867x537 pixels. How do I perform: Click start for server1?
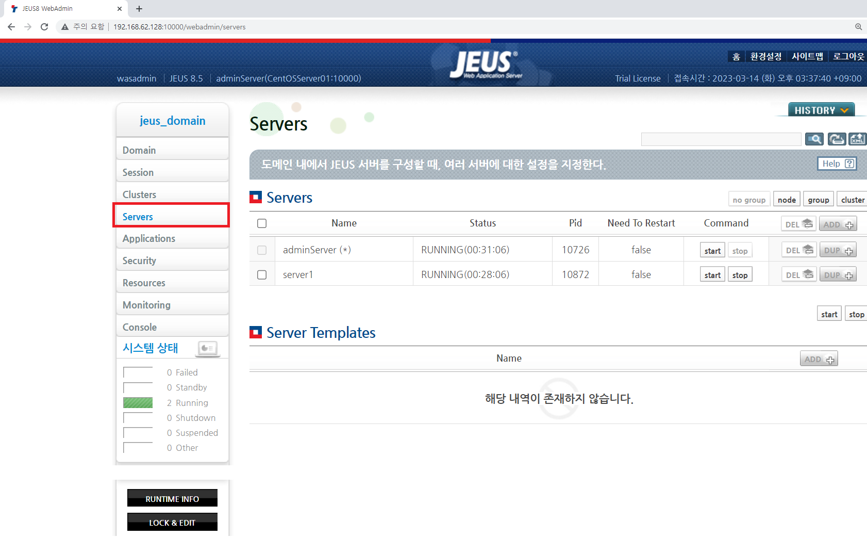(x=712, y=275)
